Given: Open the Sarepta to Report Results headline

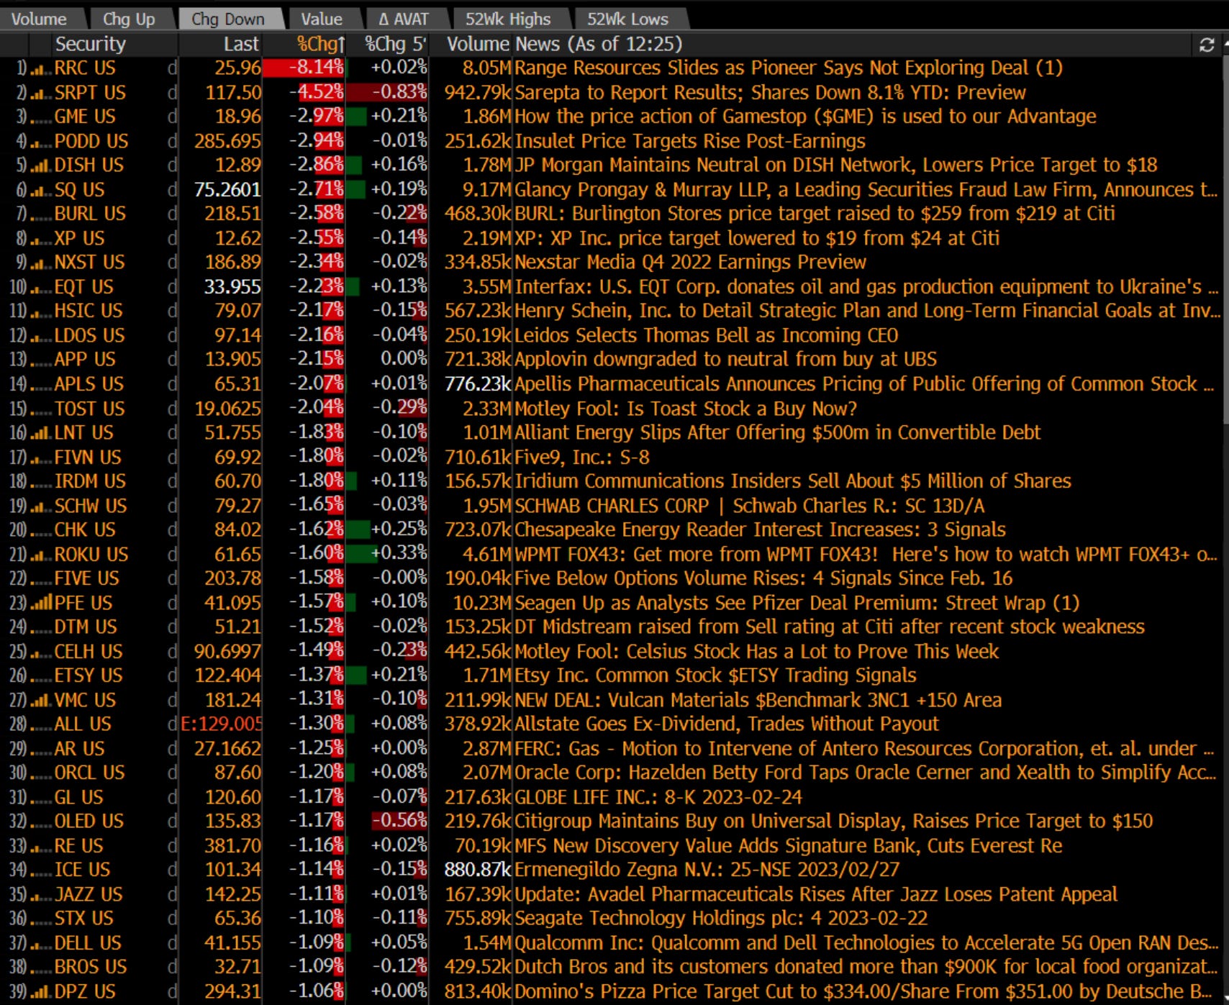Looking at the screenshot, I should point(771,93).
